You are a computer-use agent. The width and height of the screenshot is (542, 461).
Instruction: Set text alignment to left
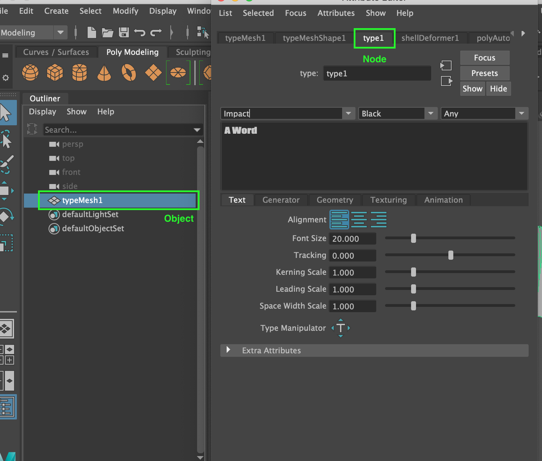[x=339, y=219]
